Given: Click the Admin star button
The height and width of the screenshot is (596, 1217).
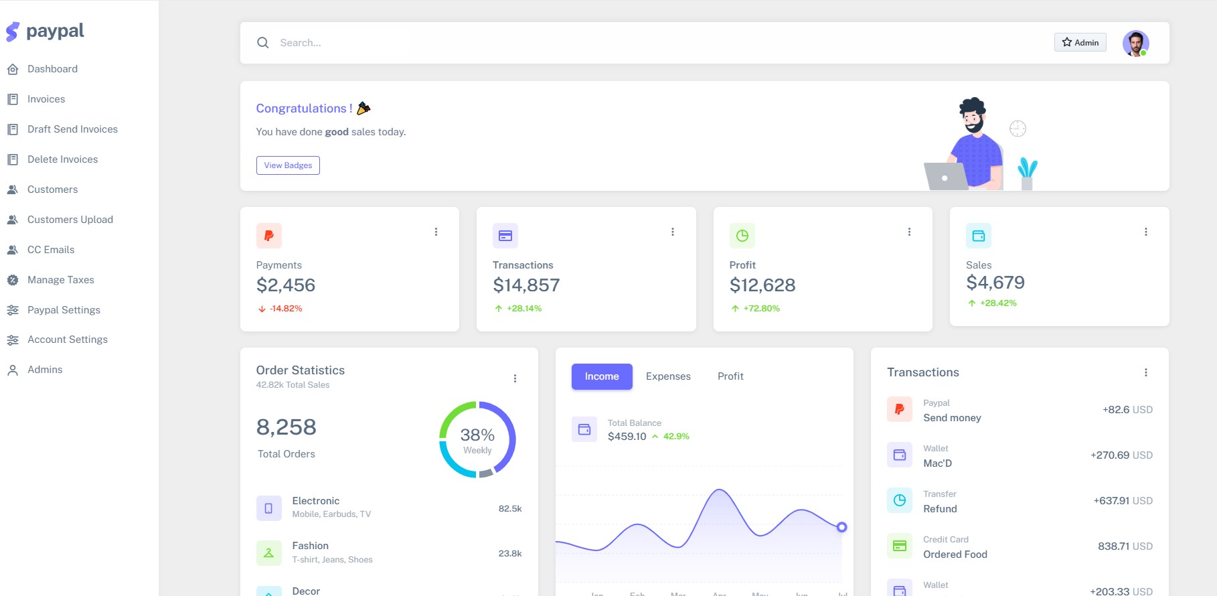Looking at the screenshot, I should [x=1080, y=42].
